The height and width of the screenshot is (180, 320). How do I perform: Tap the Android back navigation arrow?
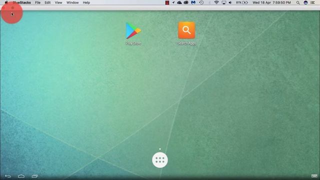(x=8, y=176)
